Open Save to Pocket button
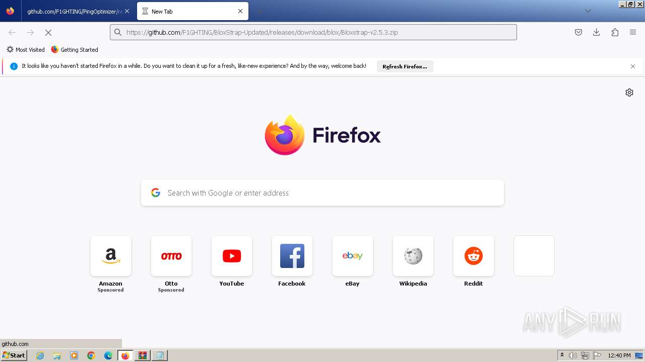 tap(578, 32)
